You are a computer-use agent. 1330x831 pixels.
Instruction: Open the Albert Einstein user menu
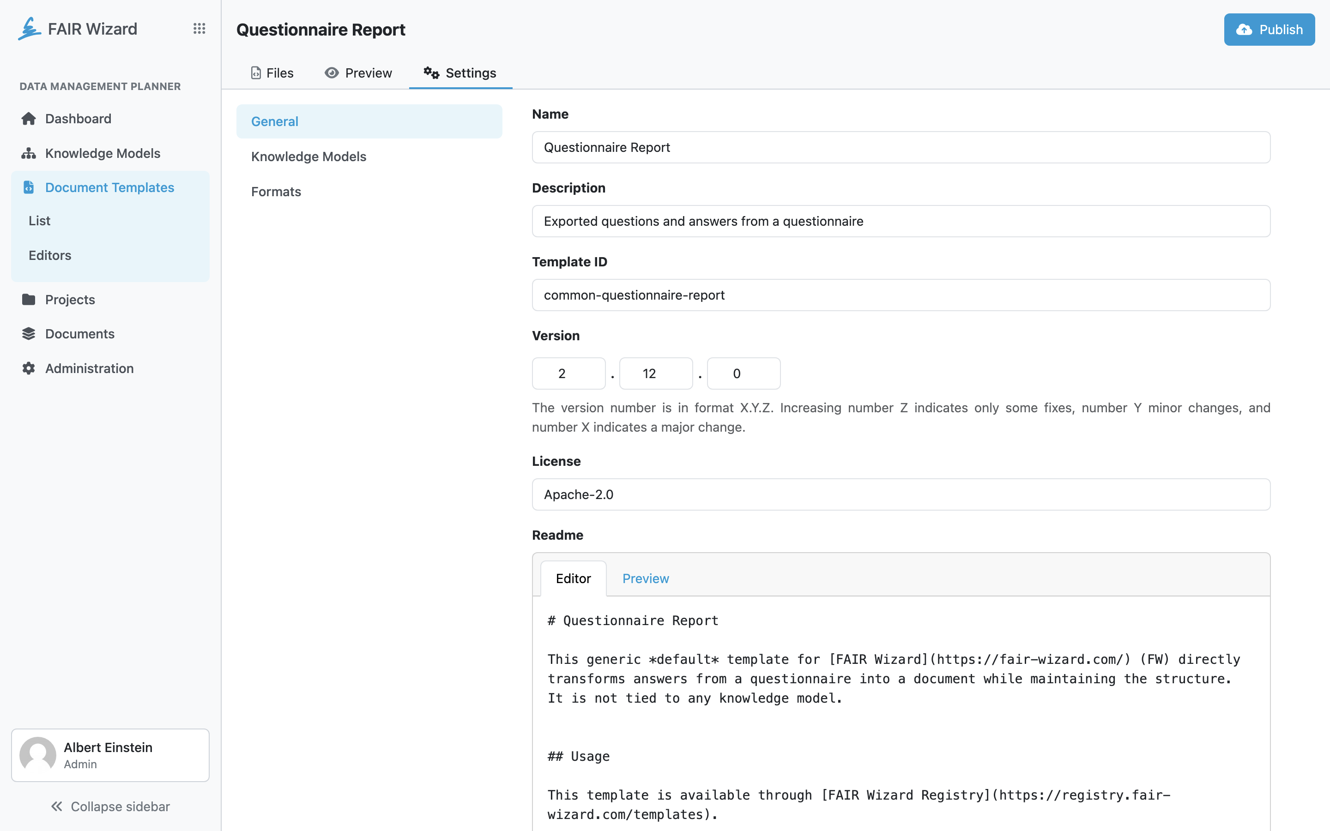[x=110, y=755]
